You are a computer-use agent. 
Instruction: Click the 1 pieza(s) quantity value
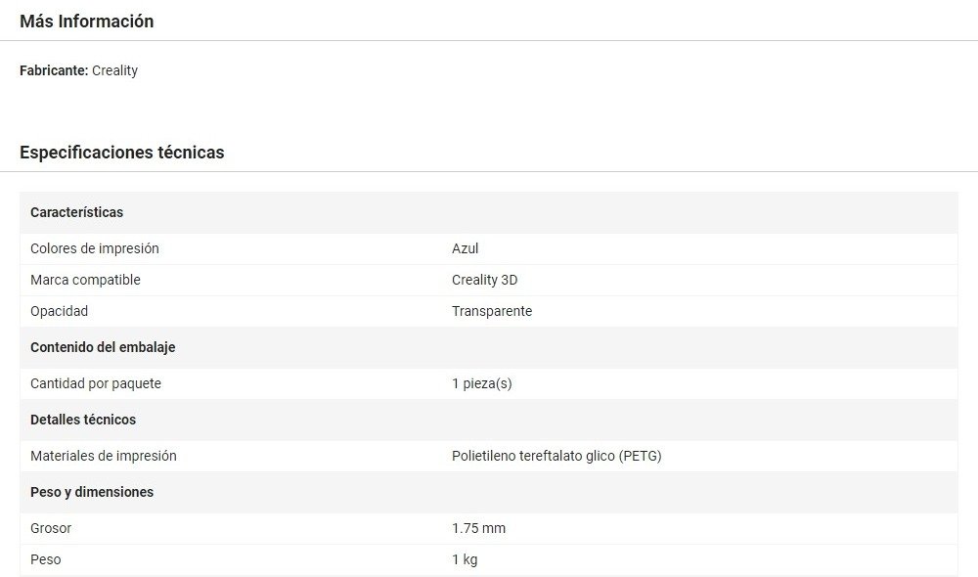pos(481,383)
